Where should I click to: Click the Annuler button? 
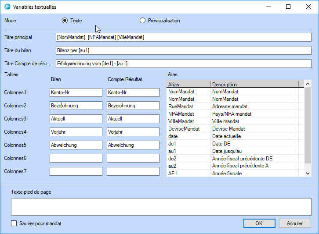[x=295, y=223]
